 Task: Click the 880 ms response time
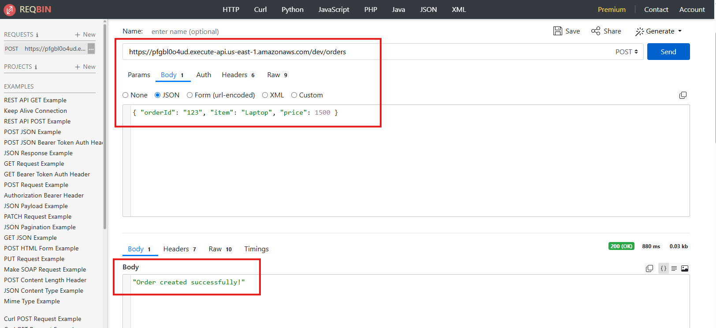pyautogui.click(x=651, y=246)
